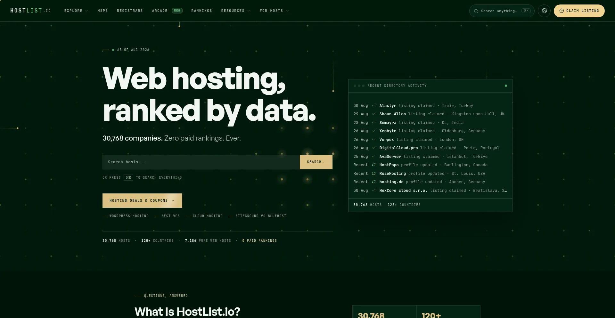Click HexCore cloud s.r.o. entry
This screenshot has height=318, width=615.
click(x=430, y=191)
